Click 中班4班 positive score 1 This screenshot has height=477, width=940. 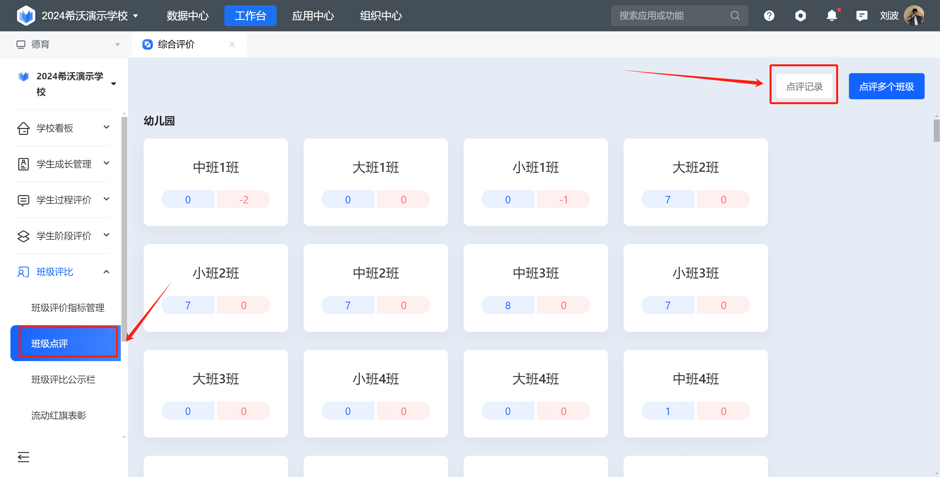click(668, 411)
